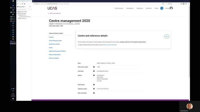The height and width of the screenshot is (112, 200).
Task: Open Postgraduate nav item
Action: (140, 8)
